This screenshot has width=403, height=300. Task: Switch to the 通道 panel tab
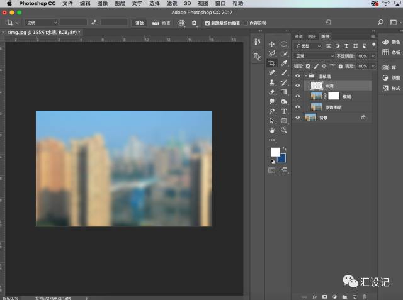[299, 36]
